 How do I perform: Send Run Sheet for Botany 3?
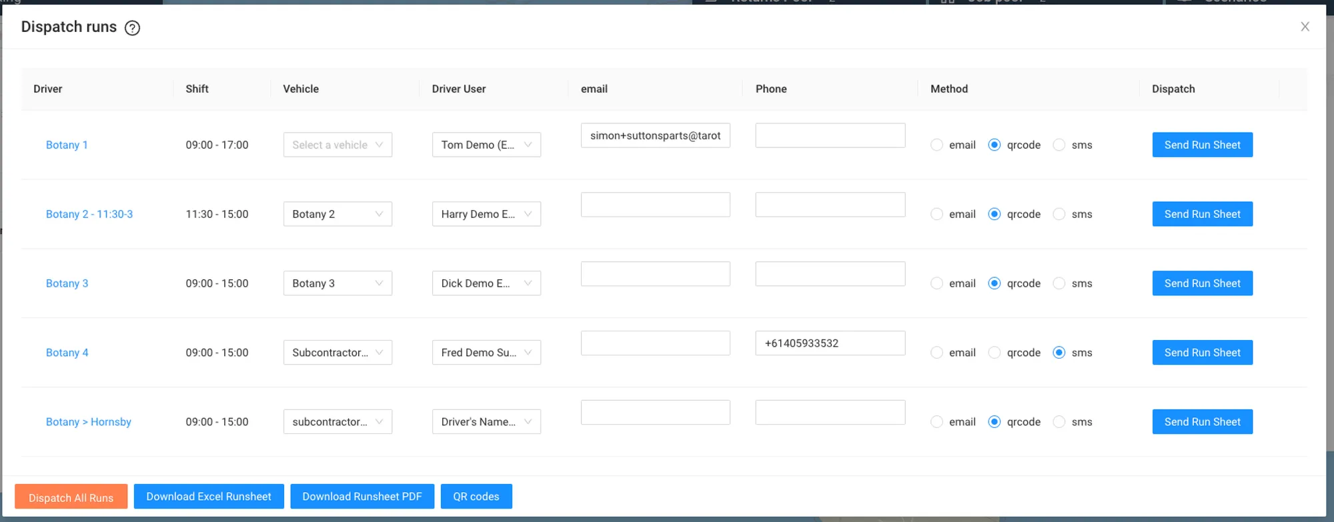[1203, 283]
